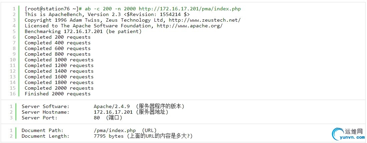Click the 'Completed 1000 requests' line
This screenshot has width=367, height=143.
[x=59, y=60]
